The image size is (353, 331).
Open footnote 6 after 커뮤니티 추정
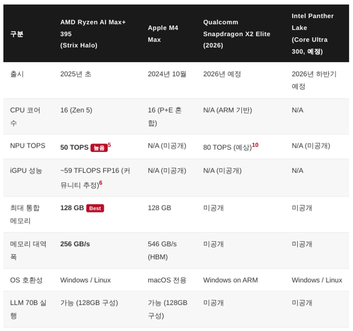101,183
